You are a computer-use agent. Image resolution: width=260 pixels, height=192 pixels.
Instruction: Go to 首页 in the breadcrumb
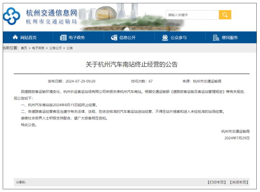pyautogui.click(x=24, y=48)
